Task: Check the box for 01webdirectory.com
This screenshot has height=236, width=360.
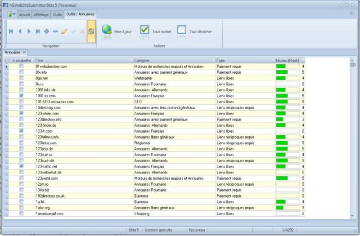Action: tap(22, 67)
